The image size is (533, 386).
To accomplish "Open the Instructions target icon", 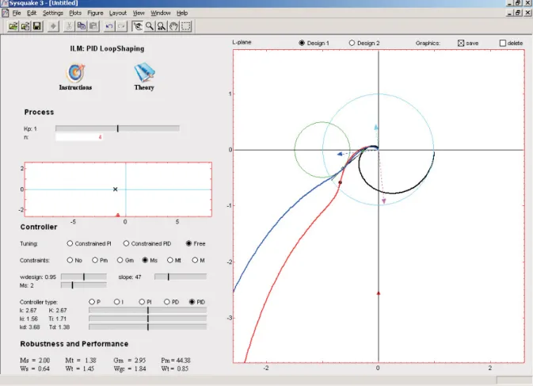I will point(75,73).
